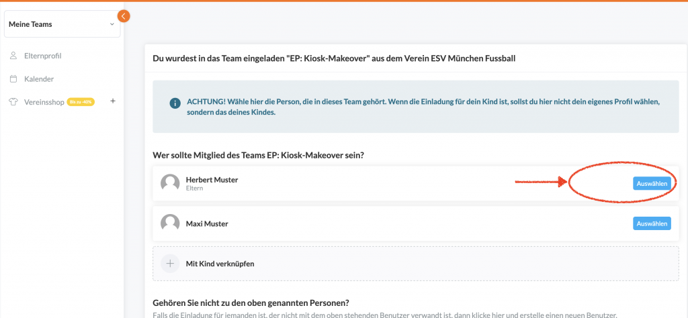Click the plus icon for Mit Kind verknüpfen
This screenshot has height=318, width=688.
171,264
